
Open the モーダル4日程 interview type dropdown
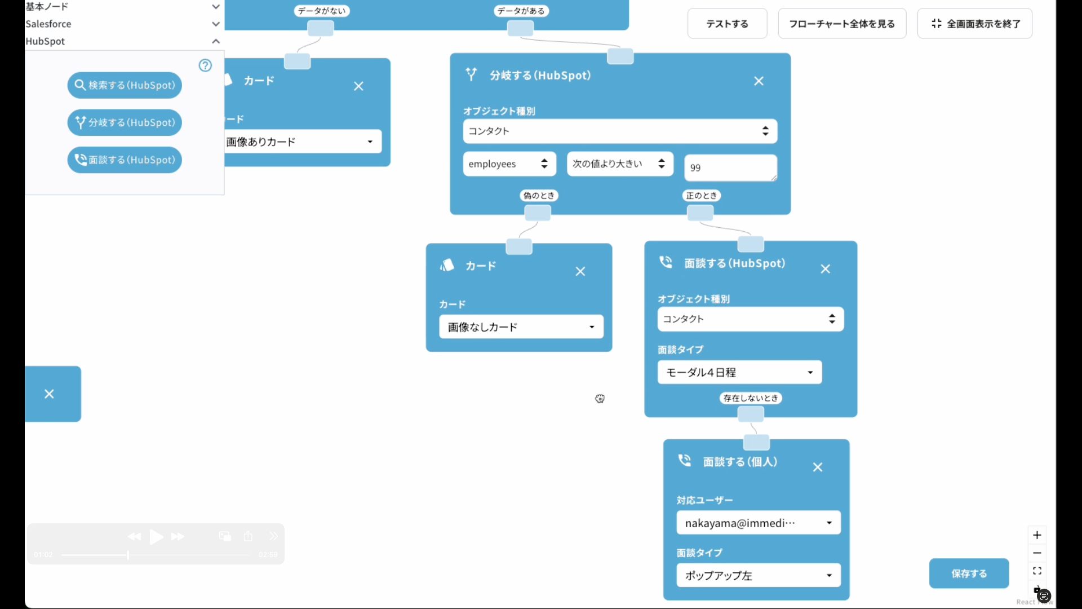[739, 373]
